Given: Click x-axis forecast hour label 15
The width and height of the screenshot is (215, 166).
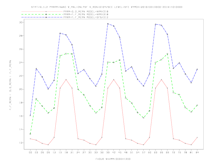Looking at the screenshot, I should coord(60,152).
